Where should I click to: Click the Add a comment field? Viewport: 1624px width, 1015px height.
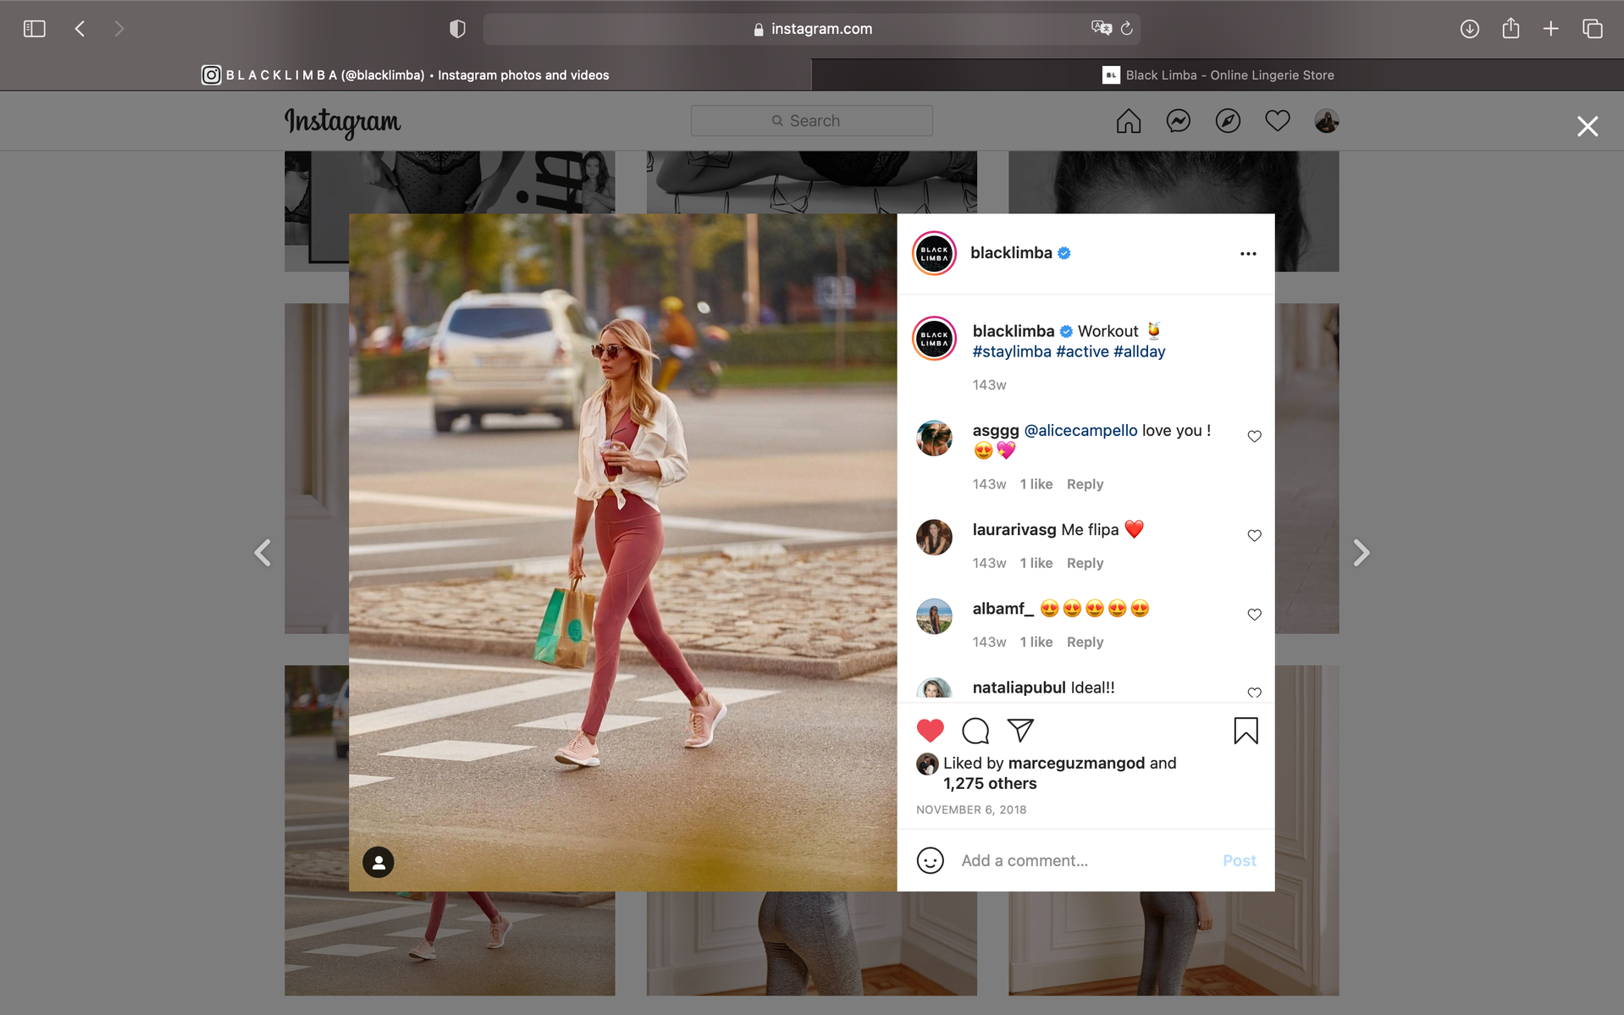(1084, 860)
